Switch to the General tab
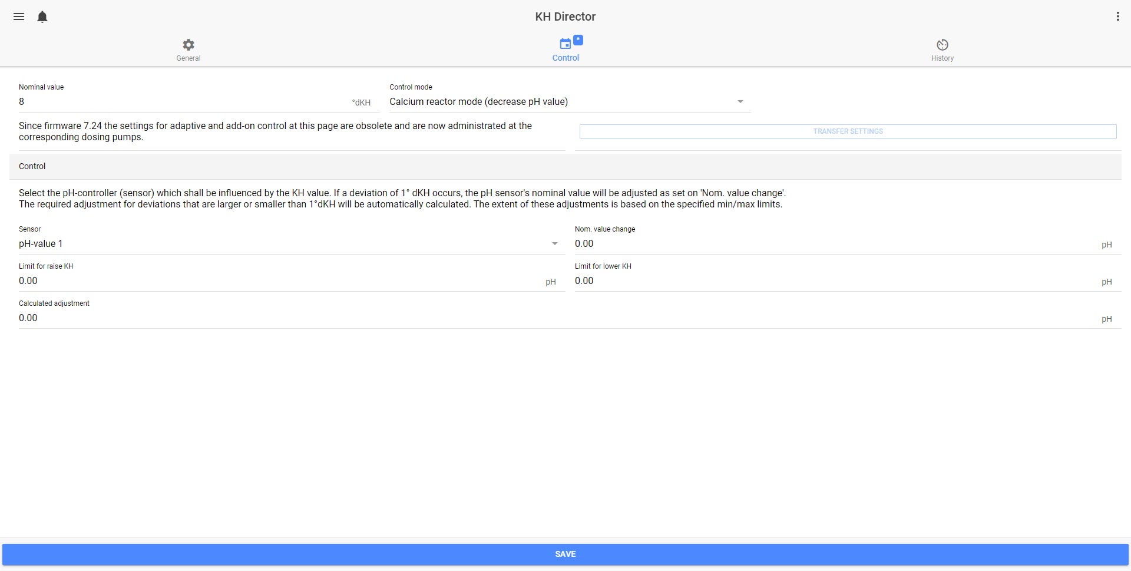 188,50
